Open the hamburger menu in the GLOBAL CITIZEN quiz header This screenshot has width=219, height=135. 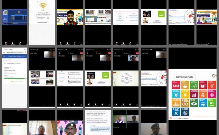tap(4, 56)
